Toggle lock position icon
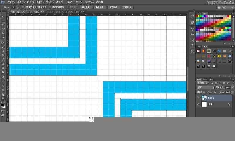The image size is (235, 141). pos(211,92)
